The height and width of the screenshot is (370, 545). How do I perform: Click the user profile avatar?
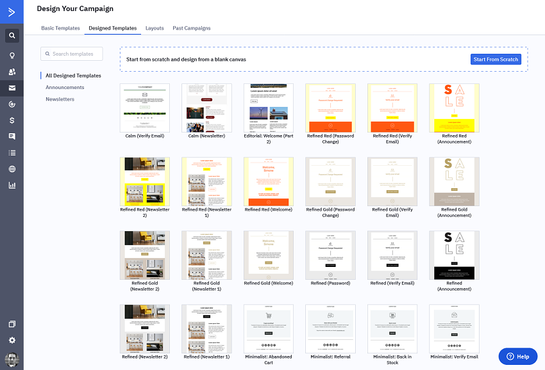[x=12, y=360]
